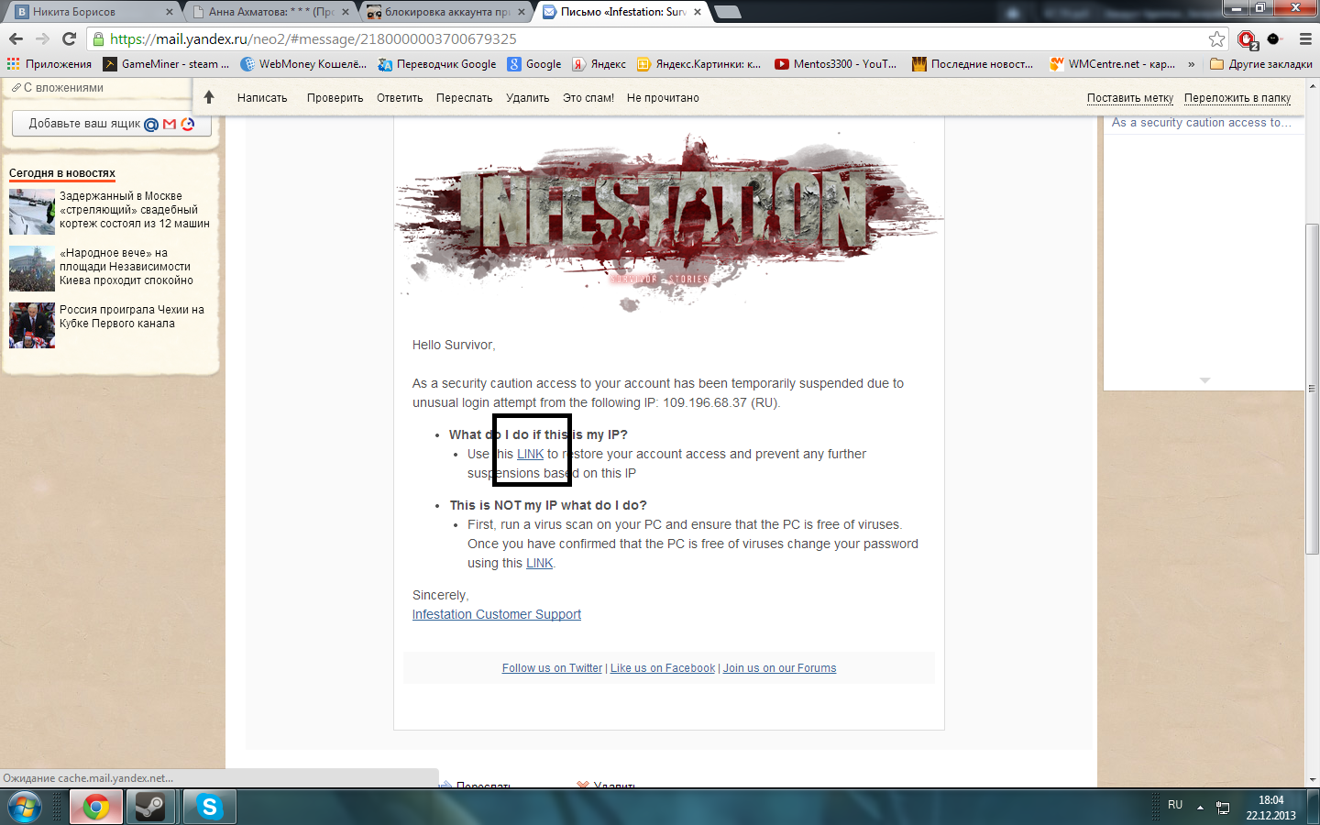The width and height of the screenshot is (1320, 825).
Task: Show the hidden bookmarks overflow chevron
Action: [1192, 64]
